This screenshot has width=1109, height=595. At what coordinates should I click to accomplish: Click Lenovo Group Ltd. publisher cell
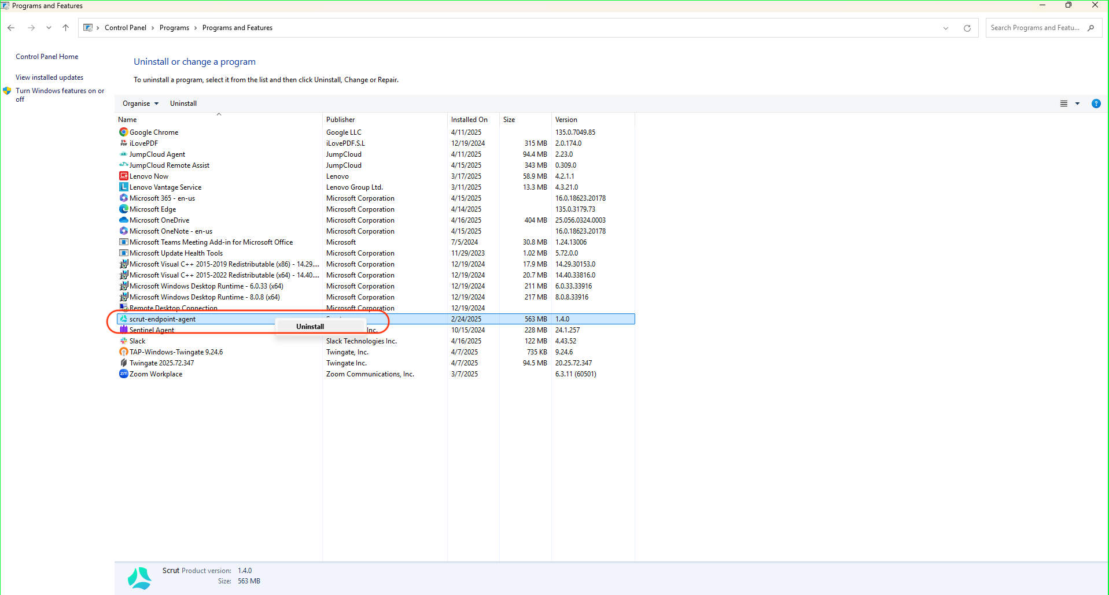click(355, 187)
